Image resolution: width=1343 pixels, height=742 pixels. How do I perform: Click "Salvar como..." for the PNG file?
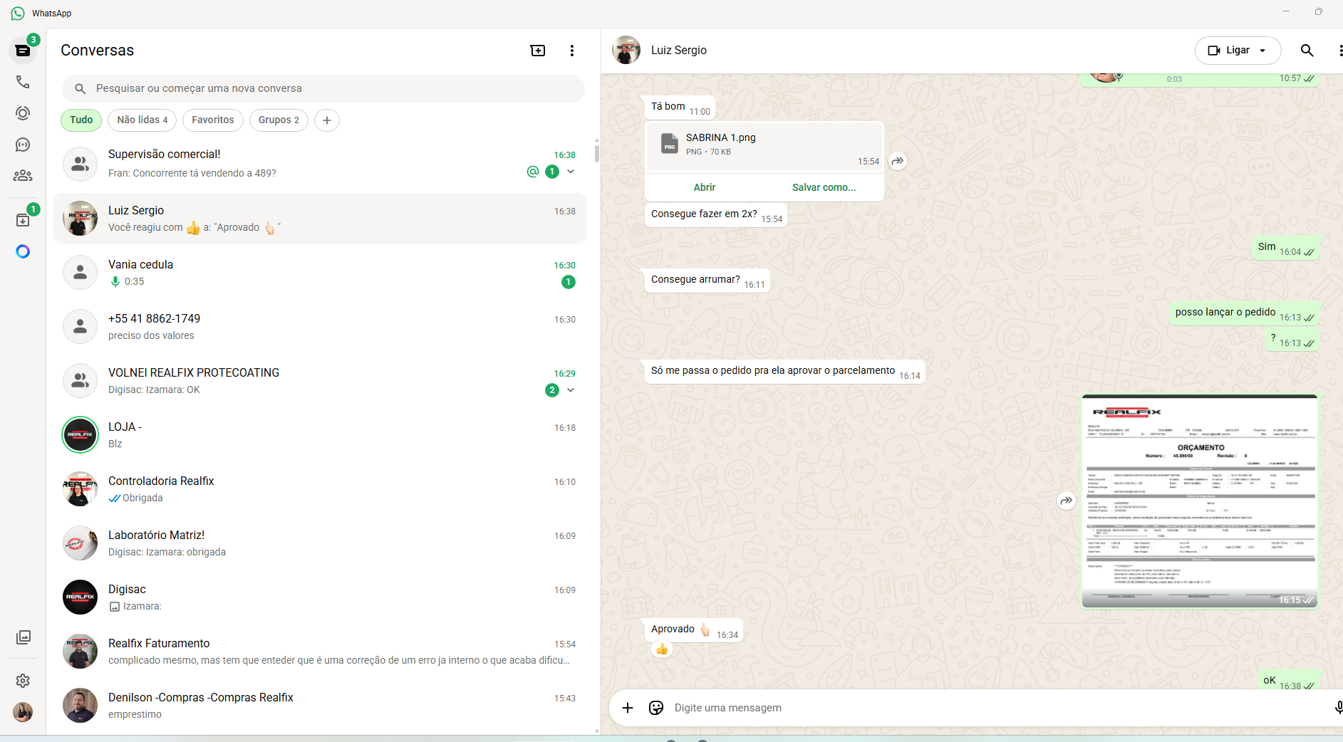pos(824,187)
